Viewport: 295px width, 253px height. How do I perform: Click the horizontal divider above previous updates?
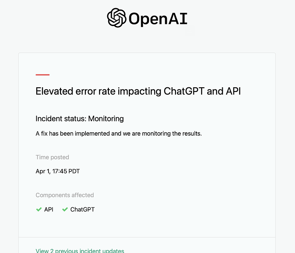point(147,237)
